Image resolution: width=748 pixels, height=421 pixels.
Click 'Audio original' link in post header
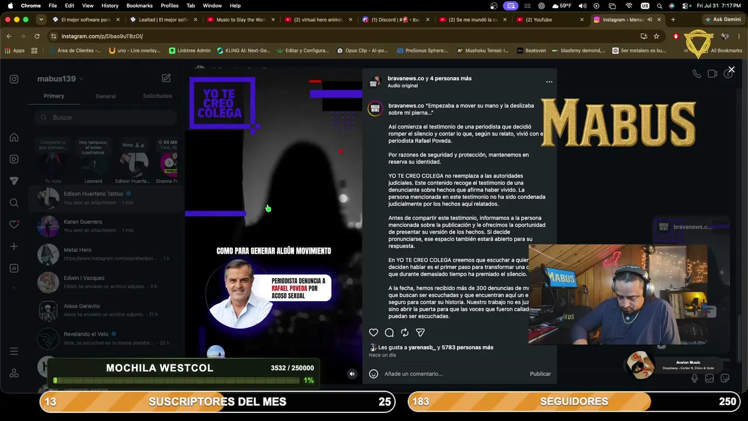pyautogui.click(x=403, y=85)
